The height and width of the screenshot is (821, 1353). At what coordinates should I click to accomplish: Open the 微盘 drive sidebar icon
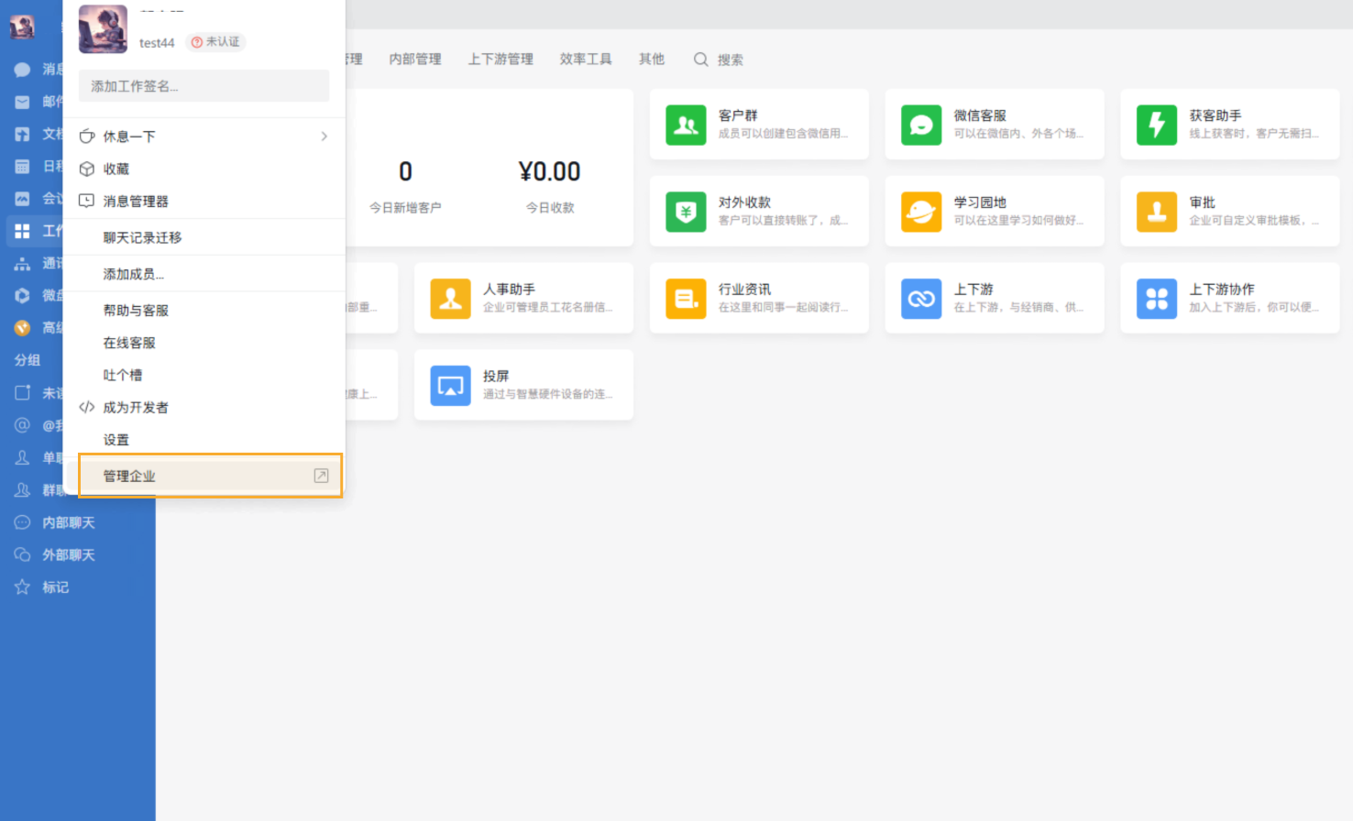coord(23,295)
